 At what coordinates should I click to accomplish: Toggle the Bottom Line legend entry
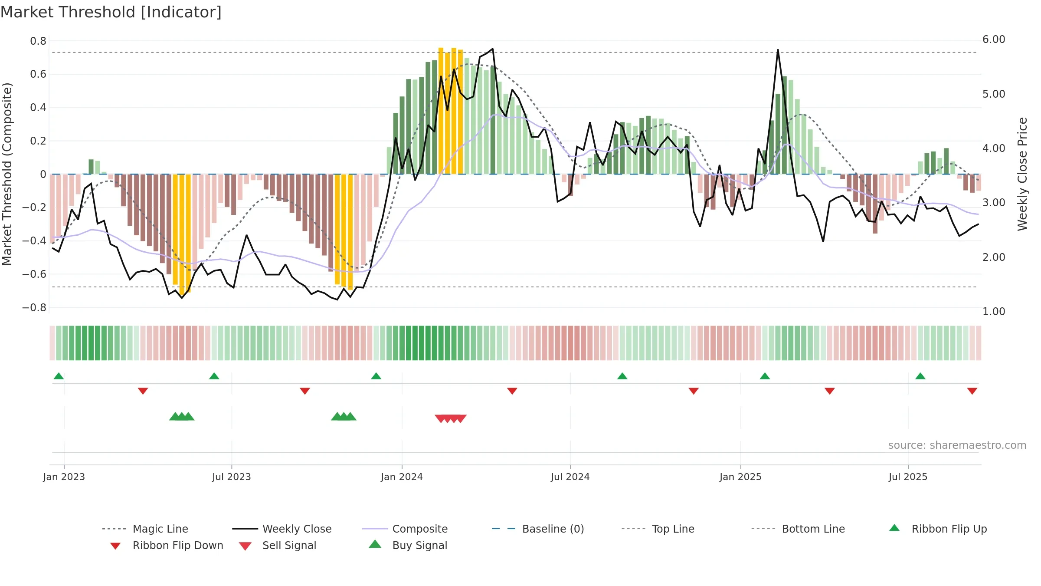click(x=798, y=529)
